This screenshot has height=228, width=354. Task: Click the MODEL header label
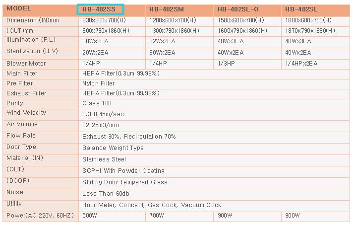click(20, 9)
